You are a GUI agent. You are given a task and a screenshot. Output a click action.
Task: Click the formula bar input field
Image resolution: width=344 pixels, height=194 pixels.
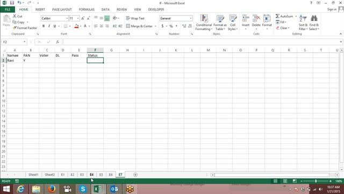200,42
